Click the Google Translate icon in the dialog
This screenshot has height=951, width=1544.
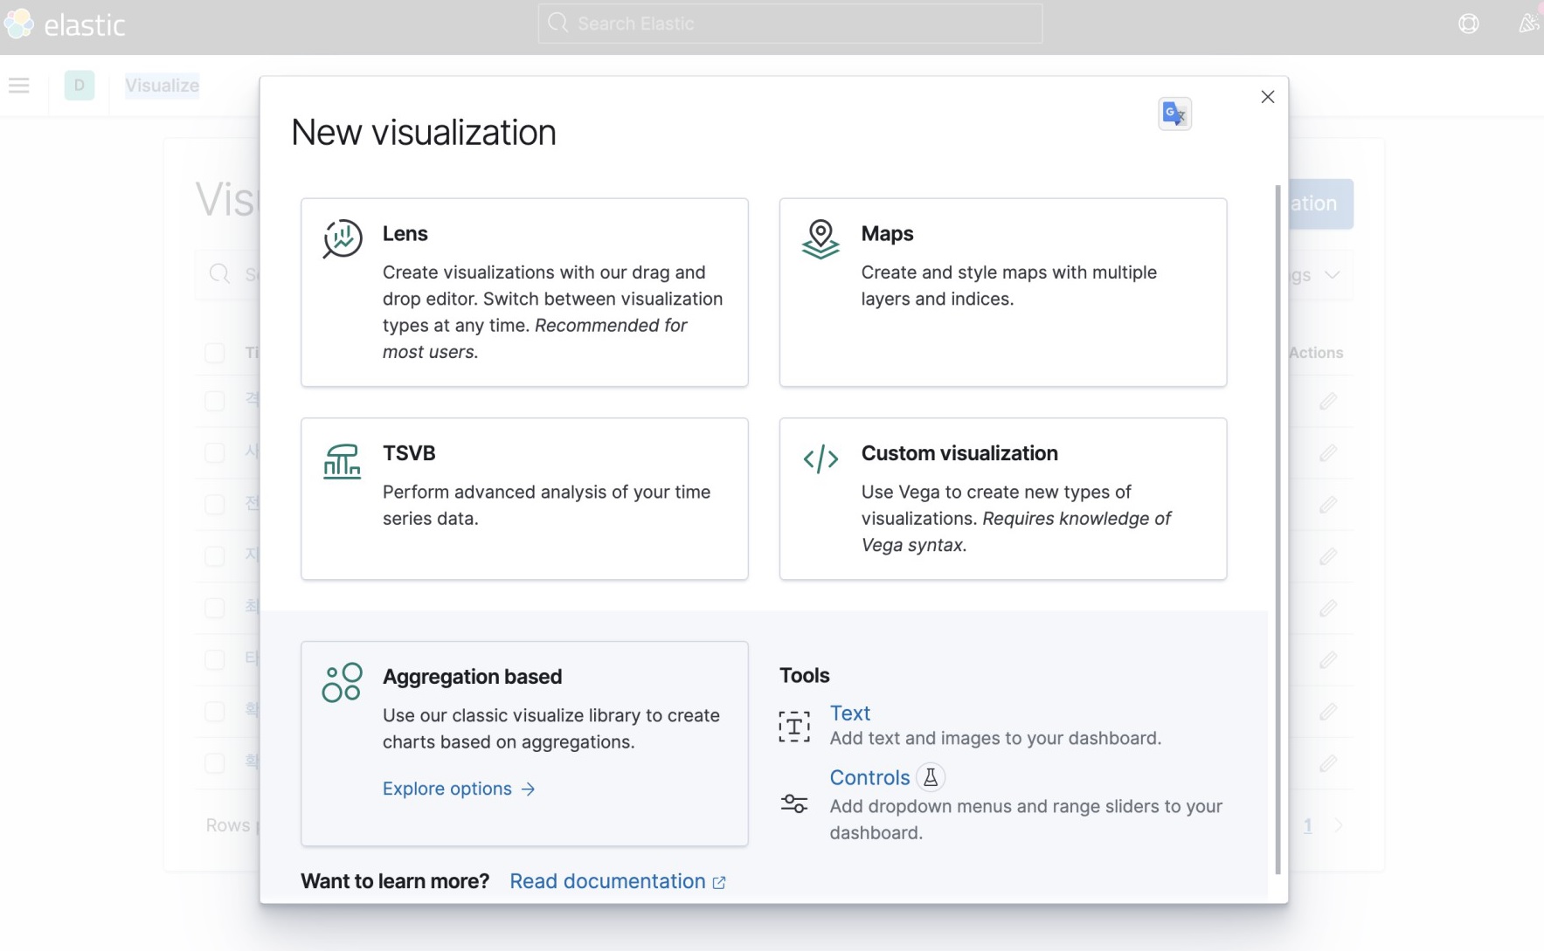click(x=1174, y=114)
